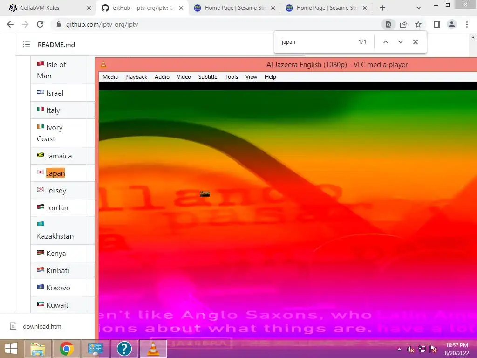
Task: Share this page via share icon
Action: 403,24
